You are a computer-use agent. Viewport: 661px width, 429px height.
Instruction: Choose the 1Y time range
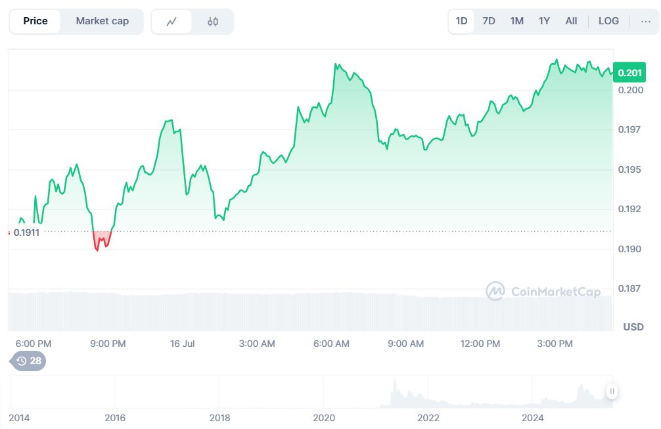coord(544,21)
